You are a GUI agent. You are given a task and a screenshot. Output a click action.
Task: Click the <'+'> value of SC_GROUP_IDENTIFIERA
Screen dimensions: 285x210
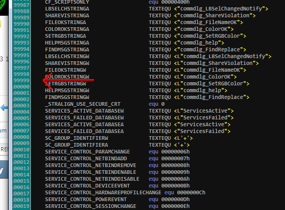[182, 145]
